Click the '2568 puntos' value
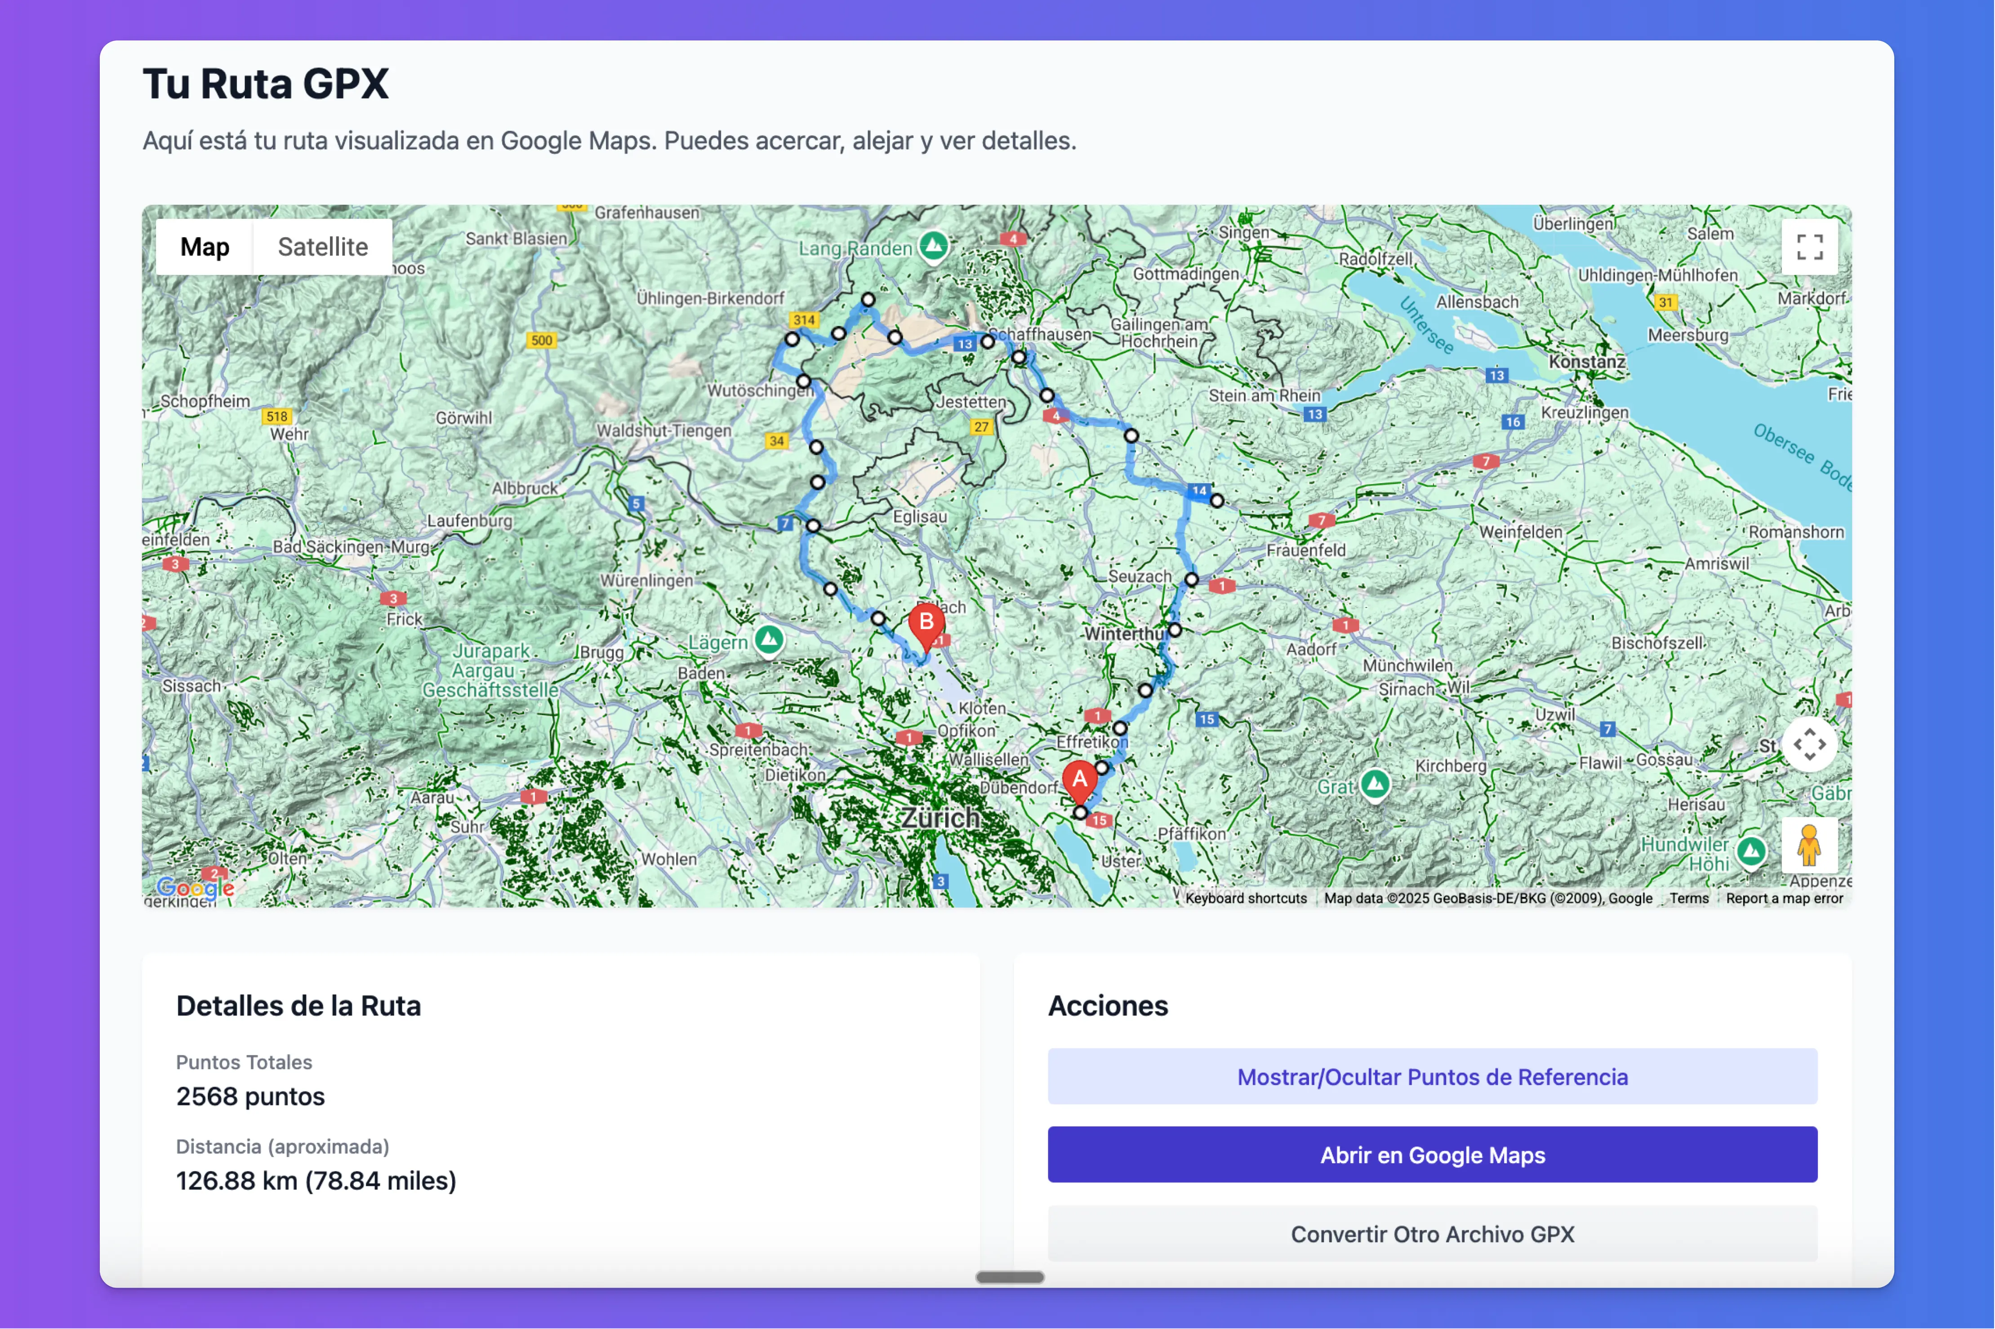This screenshot has height=1329, width=1995. [250, 1096]
